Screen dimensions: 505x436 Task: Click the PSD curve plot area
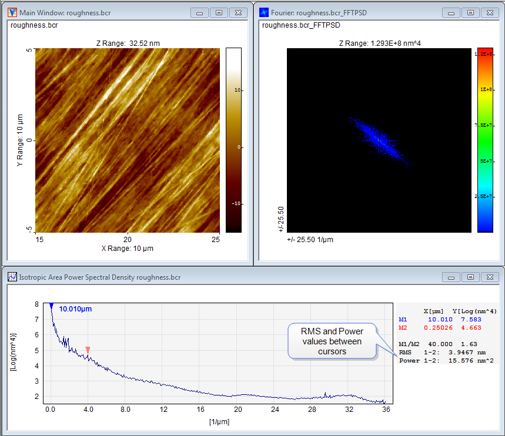click(x=218, y=353)
